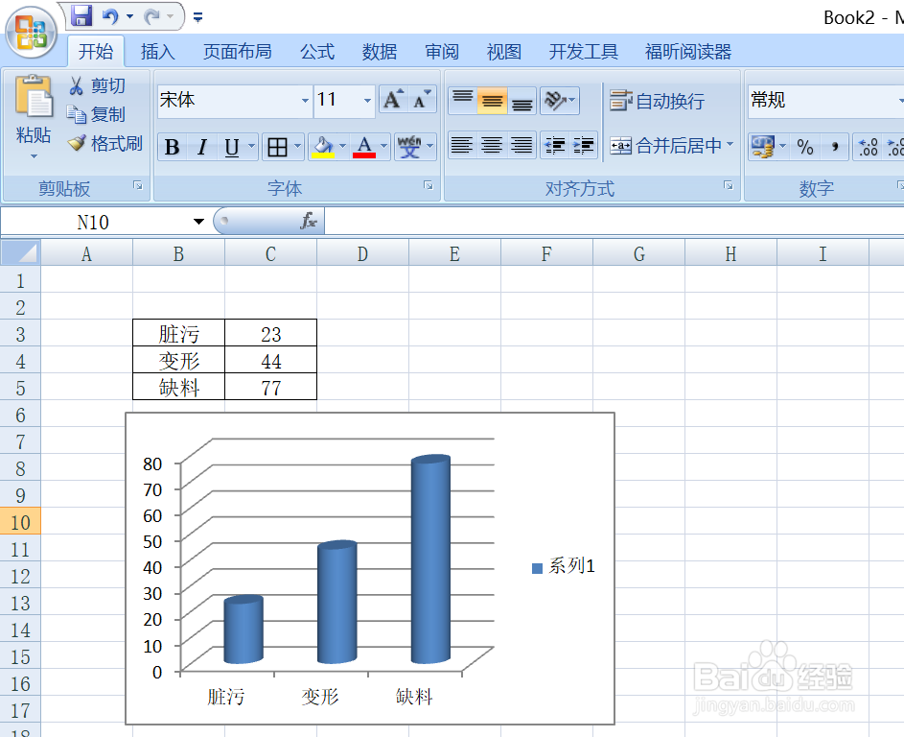
Task: Click Copy (复制)
Action: tap(96, 114)
